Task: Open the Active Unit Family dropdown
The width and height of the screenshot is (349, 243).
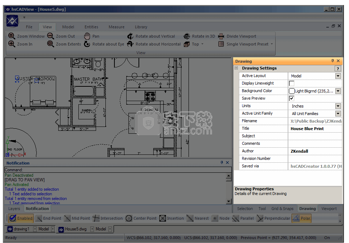Action: click(x=338, y=114)
